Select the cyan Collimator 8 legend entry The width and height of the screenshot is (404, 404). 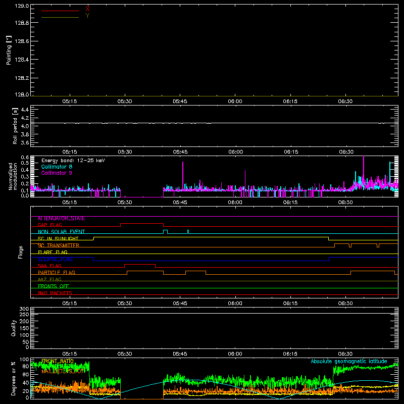pos(57,167)
